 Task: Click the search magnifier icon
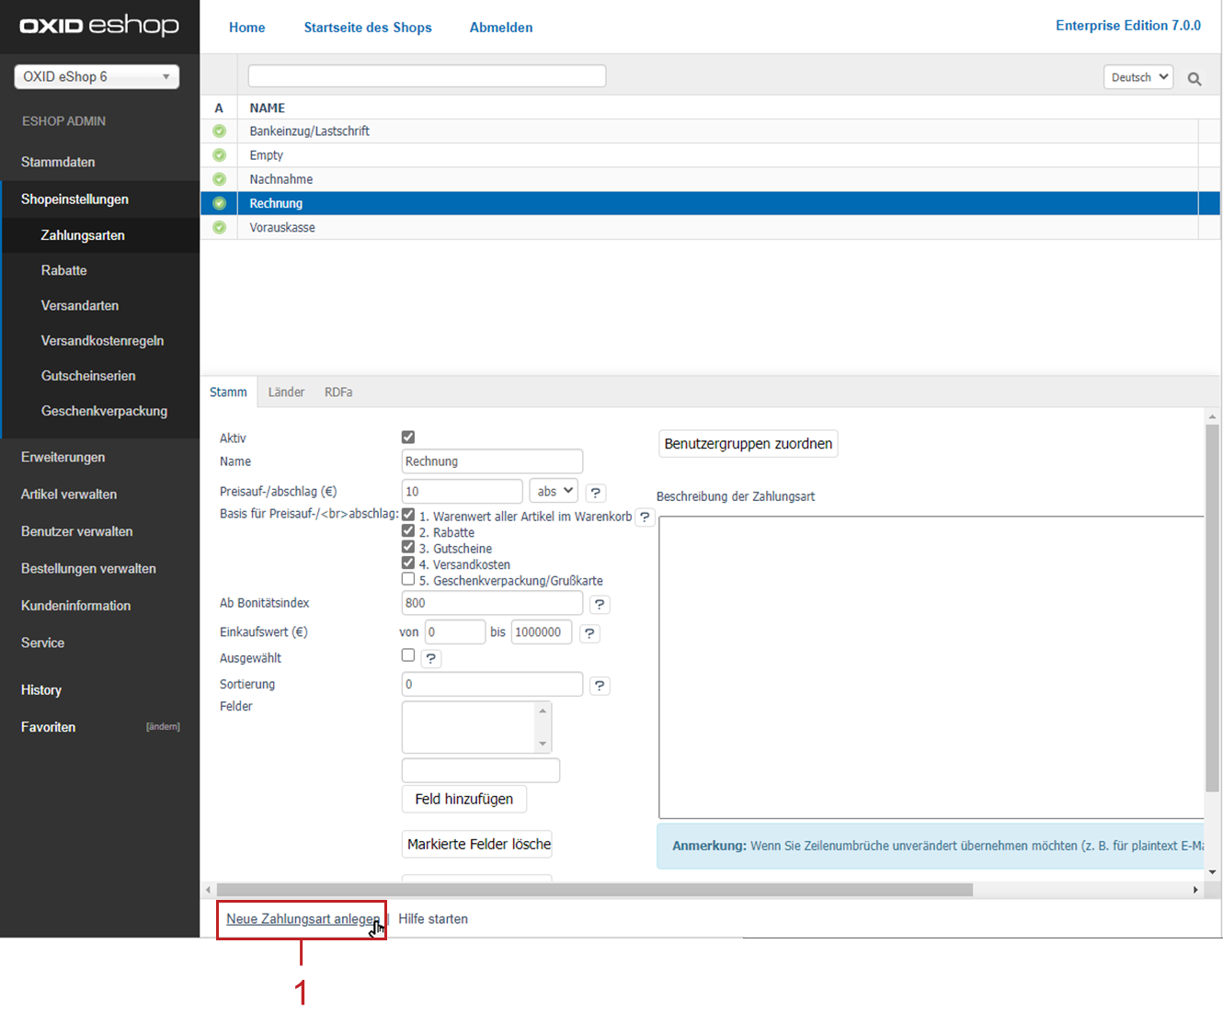[x=1194, y=79]
